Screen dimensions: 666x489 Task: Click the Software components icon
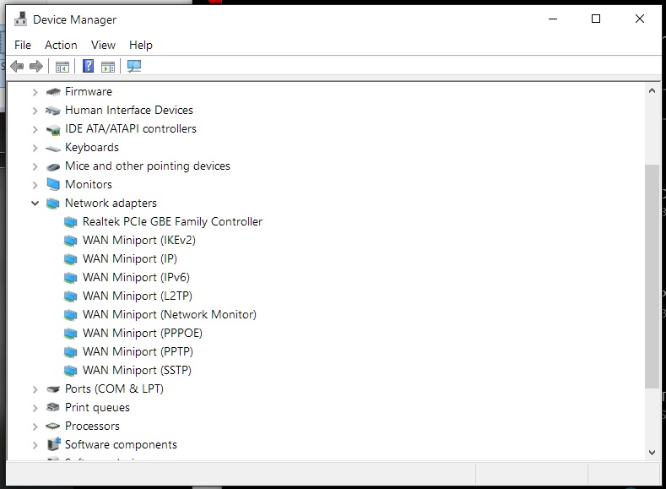coord(53,444)
